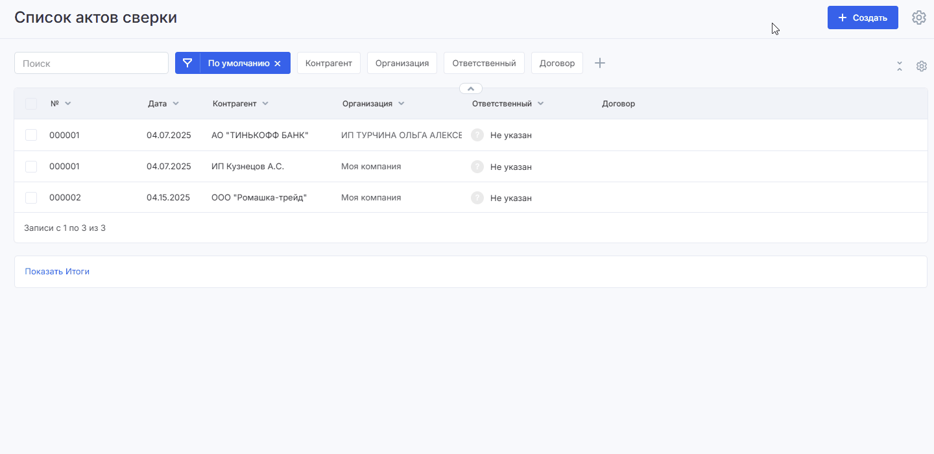Viewport: 934px width, 454px height.
Task: Click question mark icon in first row
Action: tap(477, 135)
